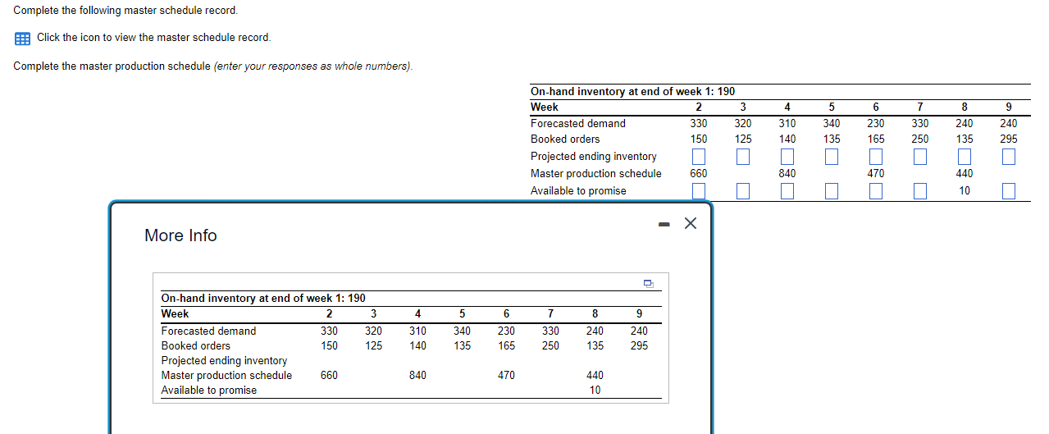Screen dimensions: 1049x434
Task: Click 'Available to promise' label in More Info table
Action: pos(209,391)
